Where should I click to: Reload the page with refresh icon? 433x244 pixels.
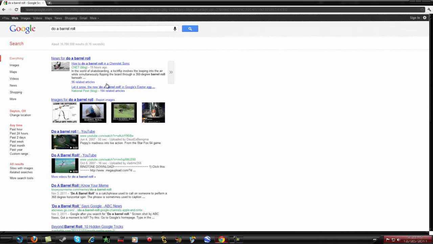click(16, 9)
